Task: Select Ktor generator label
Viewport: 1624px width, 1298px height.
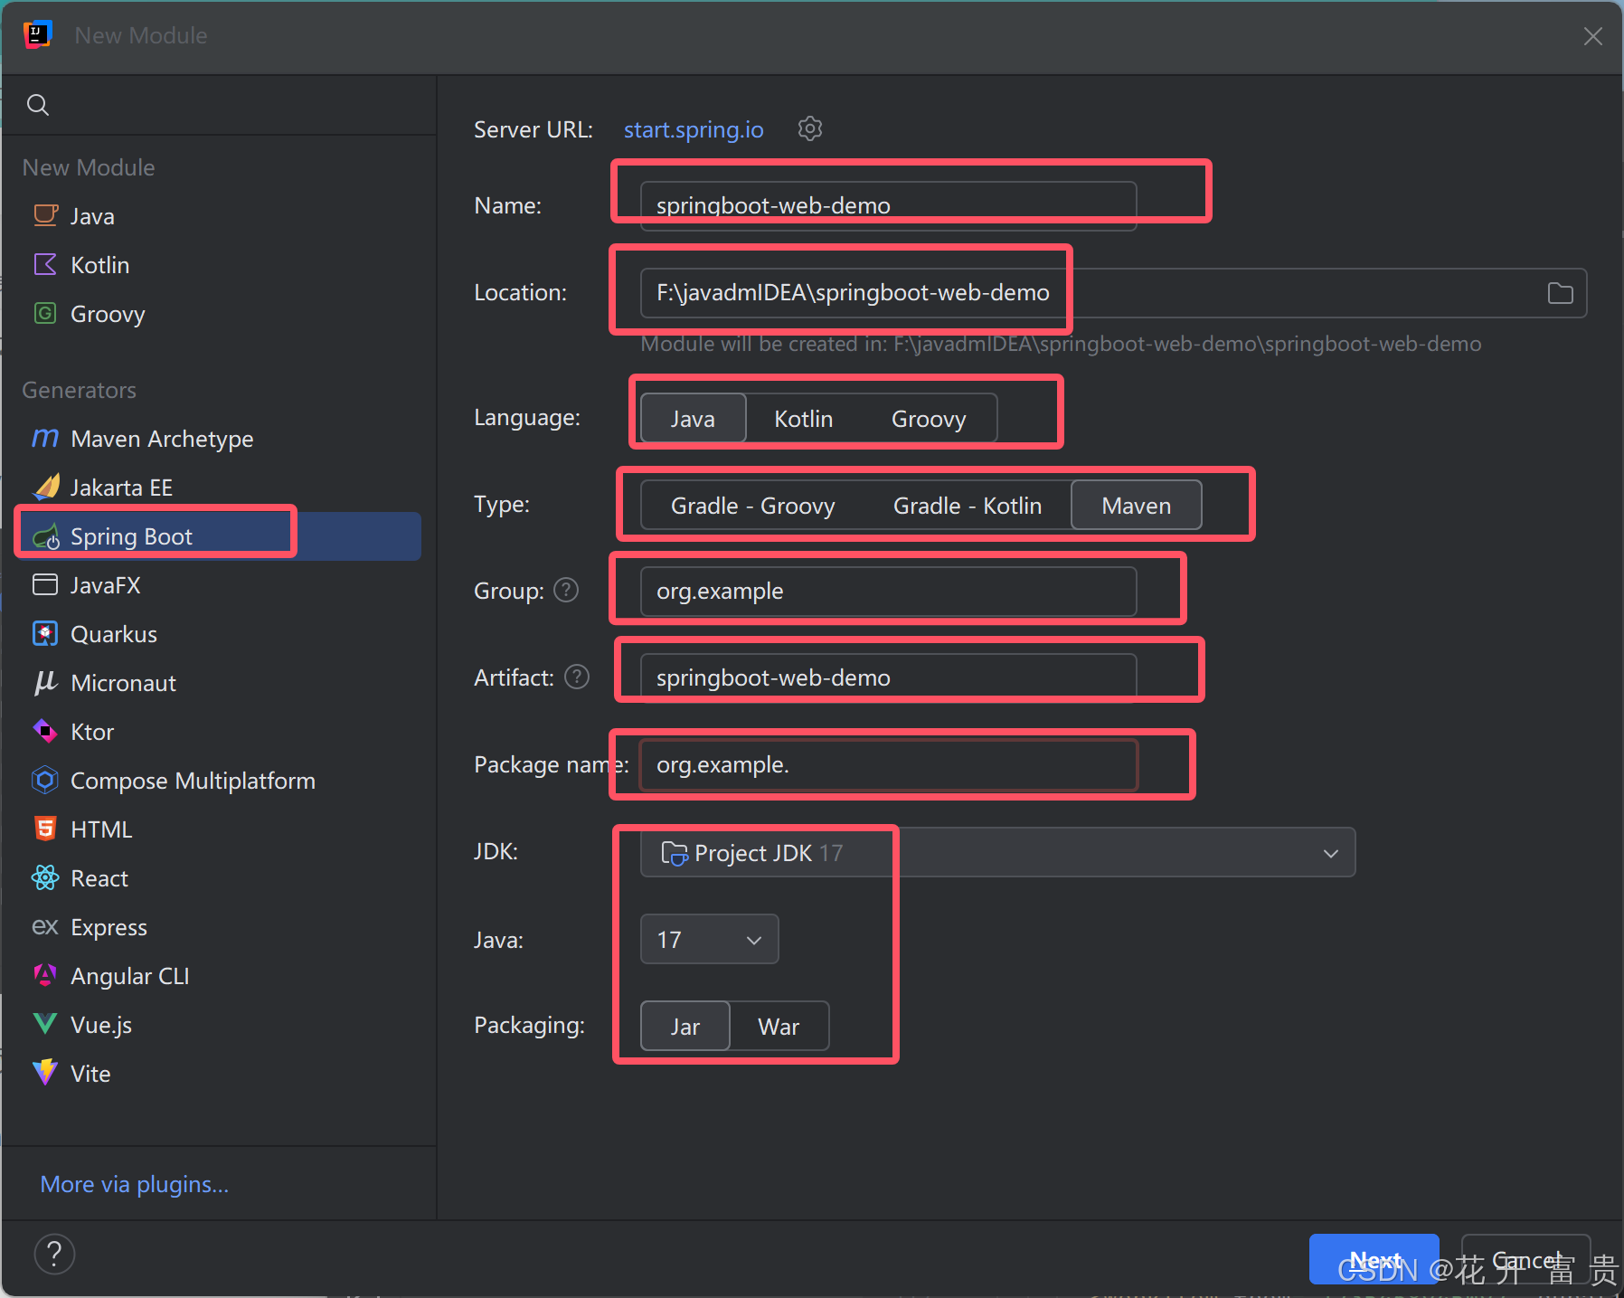Action: coord(92,731)
